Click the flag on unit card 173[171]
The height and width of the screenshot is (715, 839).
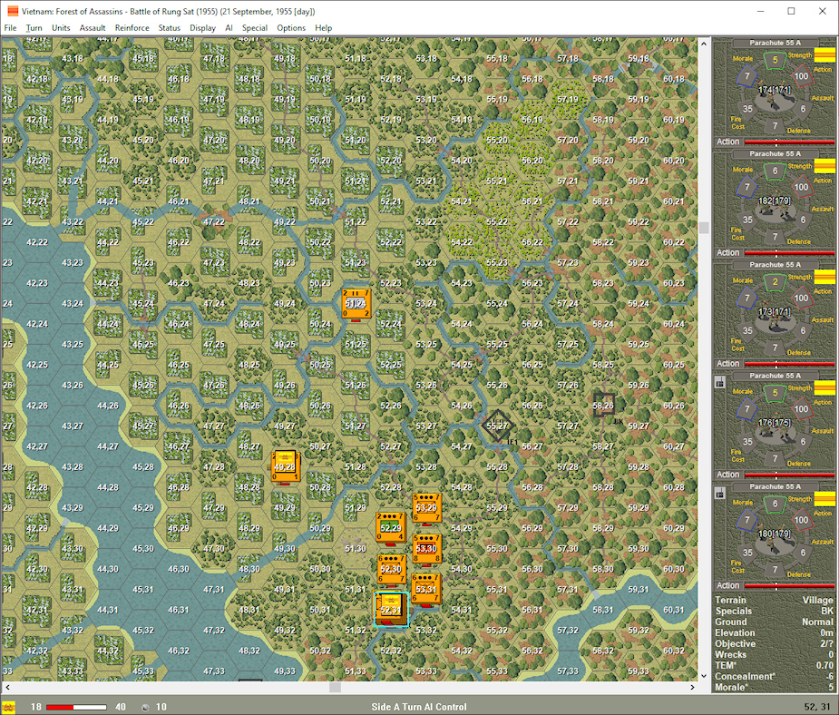coord(824,276)
